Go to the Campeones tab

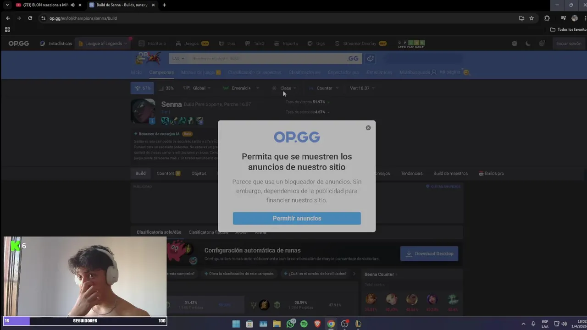pos(161,72)
